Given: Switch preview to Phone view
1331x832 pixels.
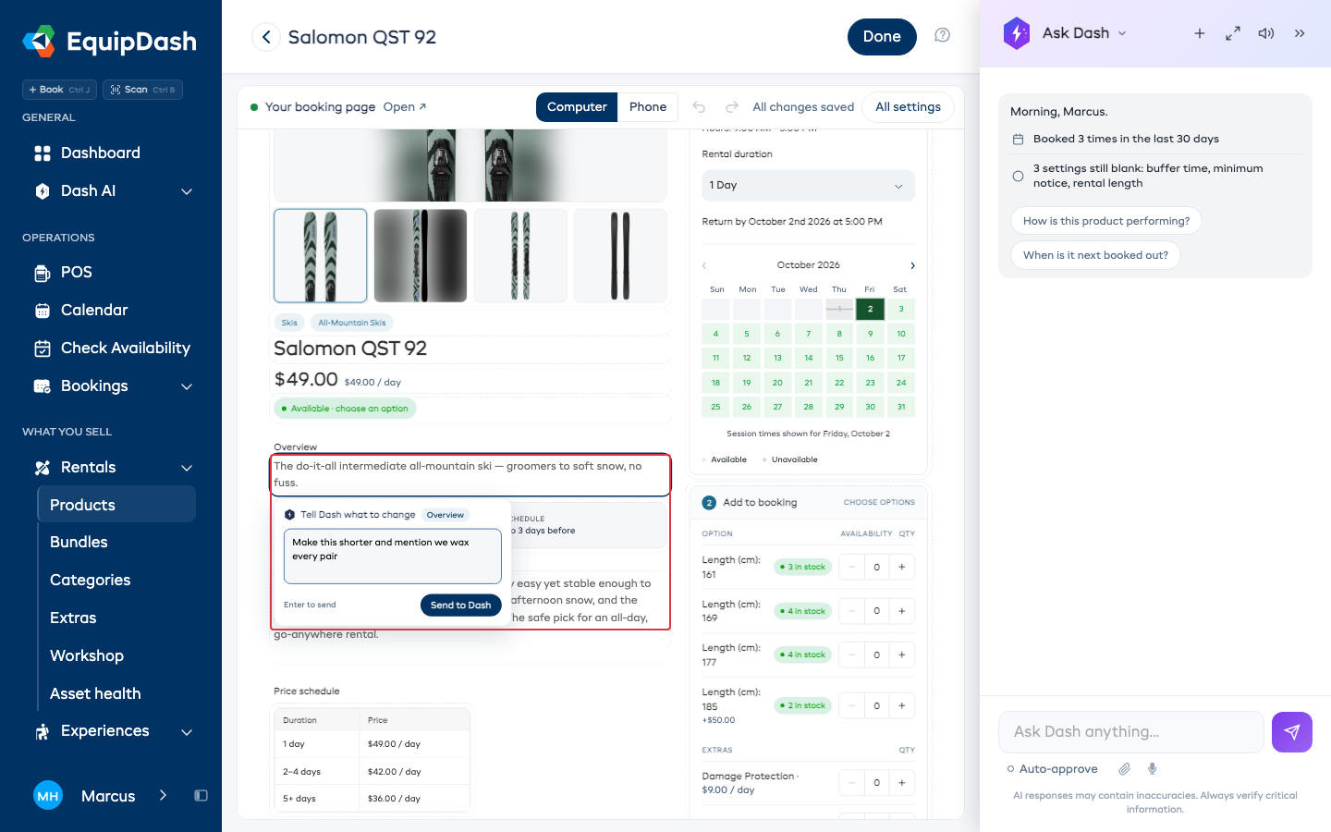Looking at the screenshot, I should (648, 107).
